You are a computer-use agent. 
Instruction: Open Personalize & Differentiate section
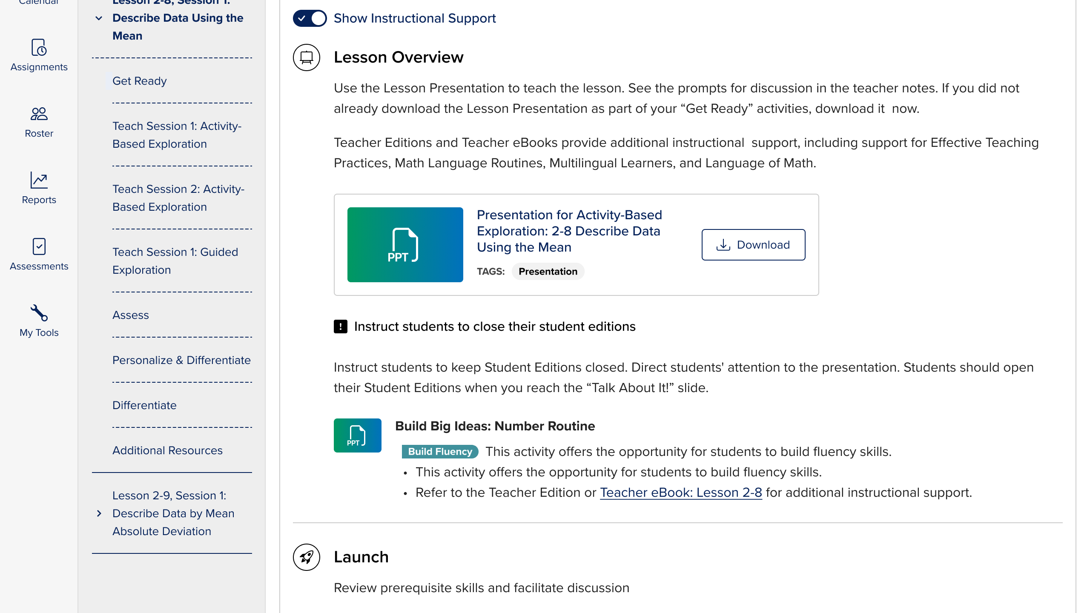pos(181,360)
